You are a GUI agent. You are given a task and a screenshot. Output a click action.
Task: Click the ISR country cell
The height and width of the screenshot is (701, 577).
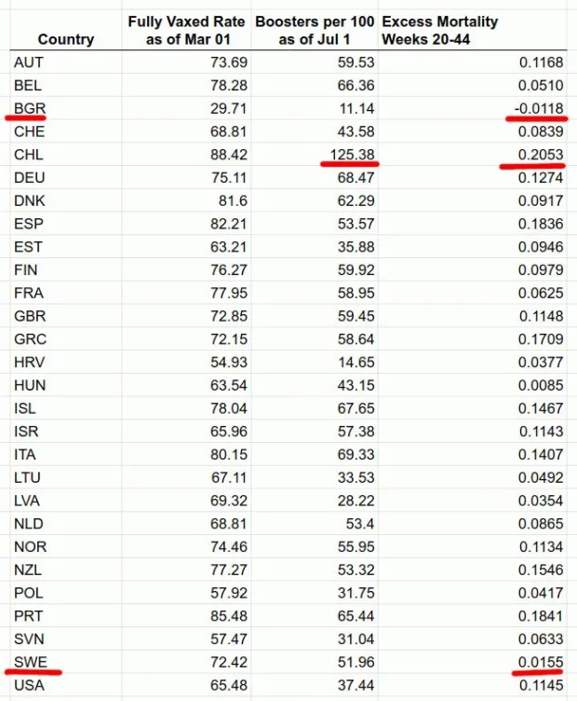[x=29, y=431]
